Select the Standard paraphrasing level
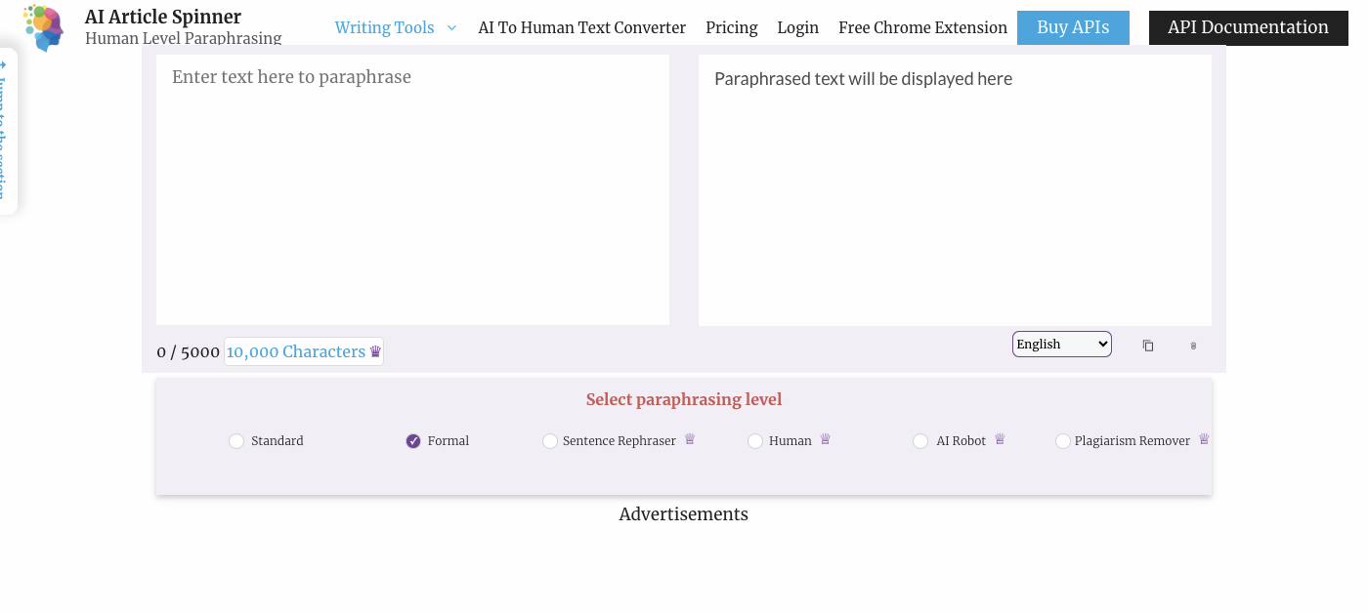Image resolution: width=1368 pixels, height=613 pixels. tap(236, 441)
